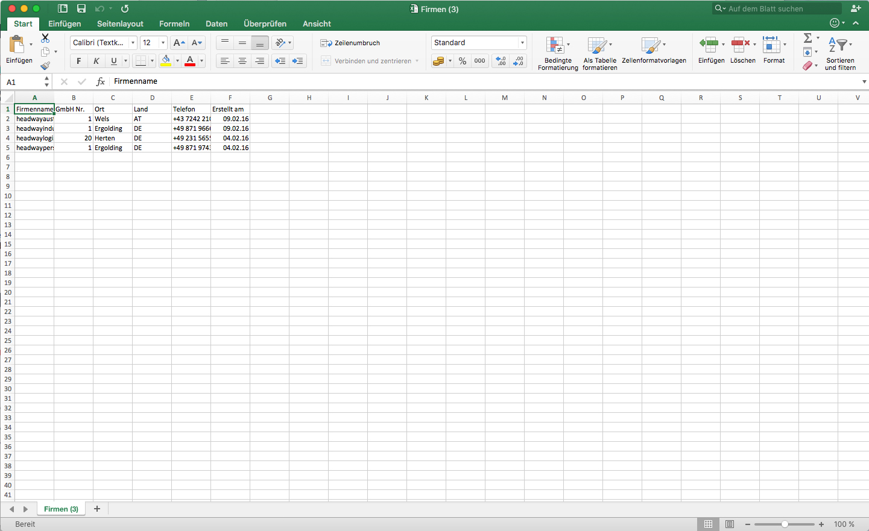This screenshot has width=869, height=531.
Task: Click the percent style icon
Action: point(463,61)
